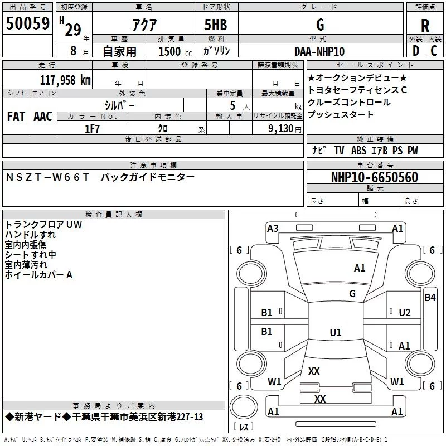Viewport: 446px width, 446px height.
Task: Click the B4 damage mark on the diagram
Action: 429,298
